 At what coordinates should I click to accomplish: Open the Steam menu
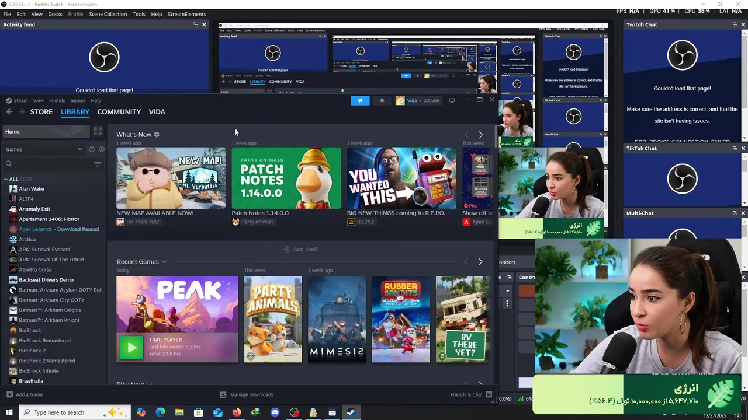pos(20,100)
